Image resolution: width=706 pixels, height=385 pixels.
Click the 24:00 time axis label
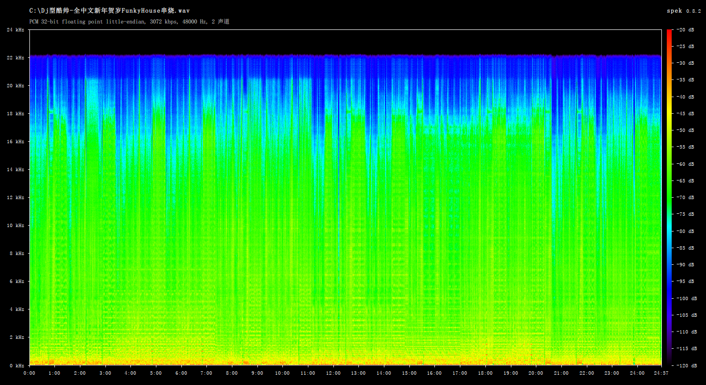coord(637,373)
